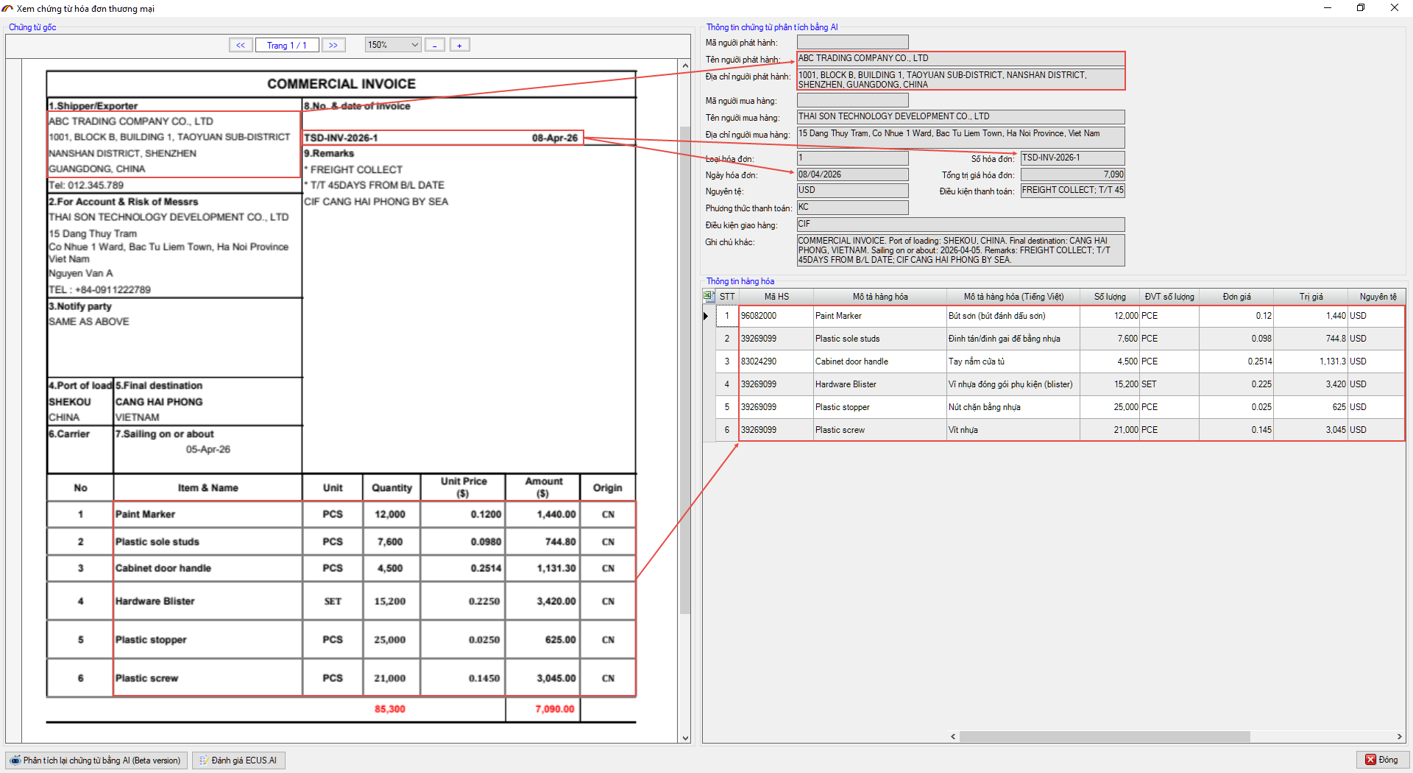Zoom in with the plus button
Screen dimensions: 1413x773
tap(460, 45)
